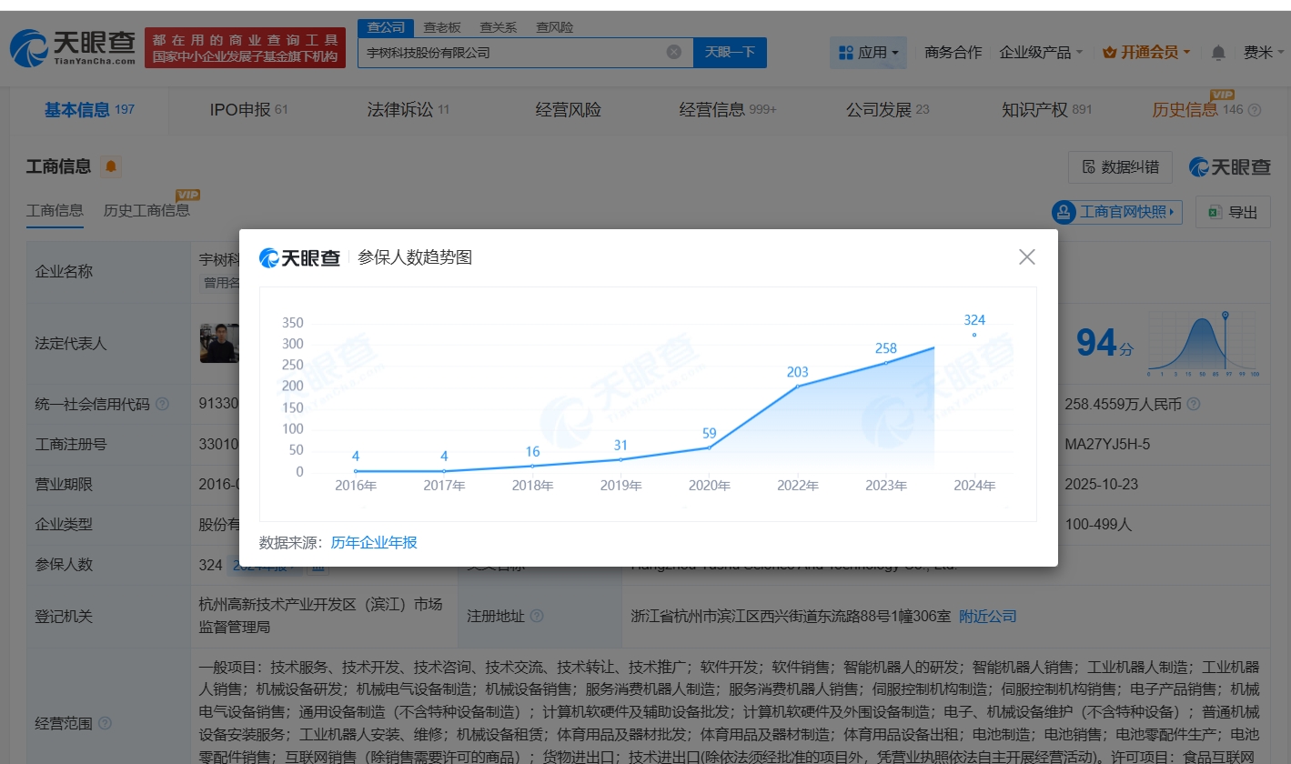This screenshot has width=1291, height=764.
Task: Expand 企业级产品 dropdown
Action: click(1041, 53)
